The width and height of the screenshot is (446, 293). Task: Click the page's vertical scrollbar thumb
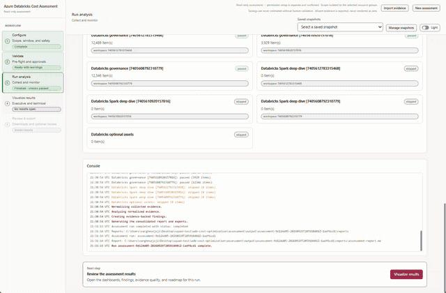click(445, 248)
